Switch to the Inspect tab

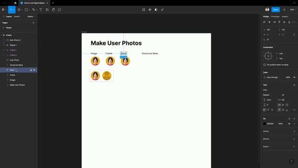click(284, 17)
